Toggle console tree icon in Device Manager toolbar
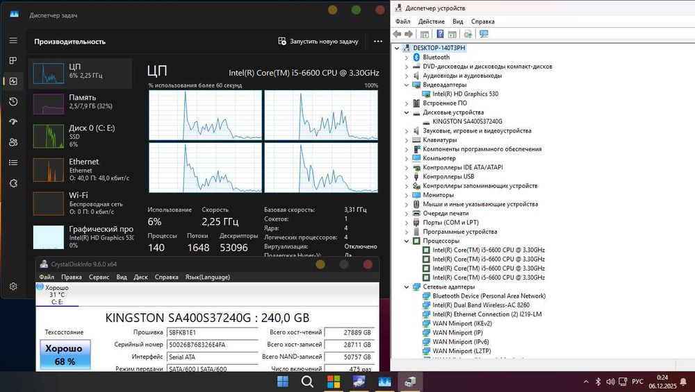The image size is (695, 392). coord(424,34)
